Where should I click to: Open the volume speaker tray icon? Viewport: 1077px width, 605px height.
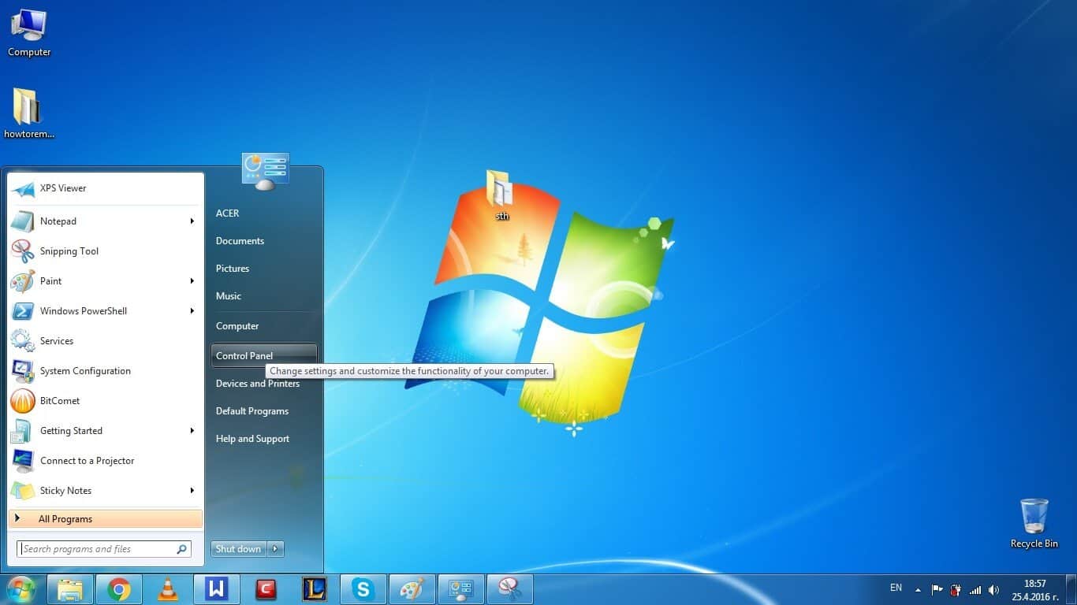point(993,589)
